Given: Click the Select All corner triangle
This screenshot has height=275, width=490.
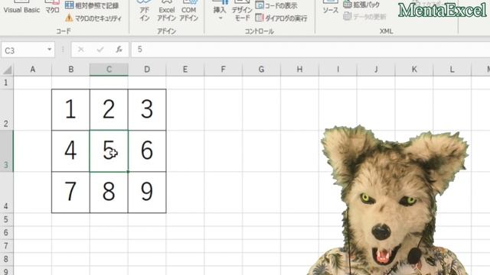Looking at the screenshot, I should [7, 70].
